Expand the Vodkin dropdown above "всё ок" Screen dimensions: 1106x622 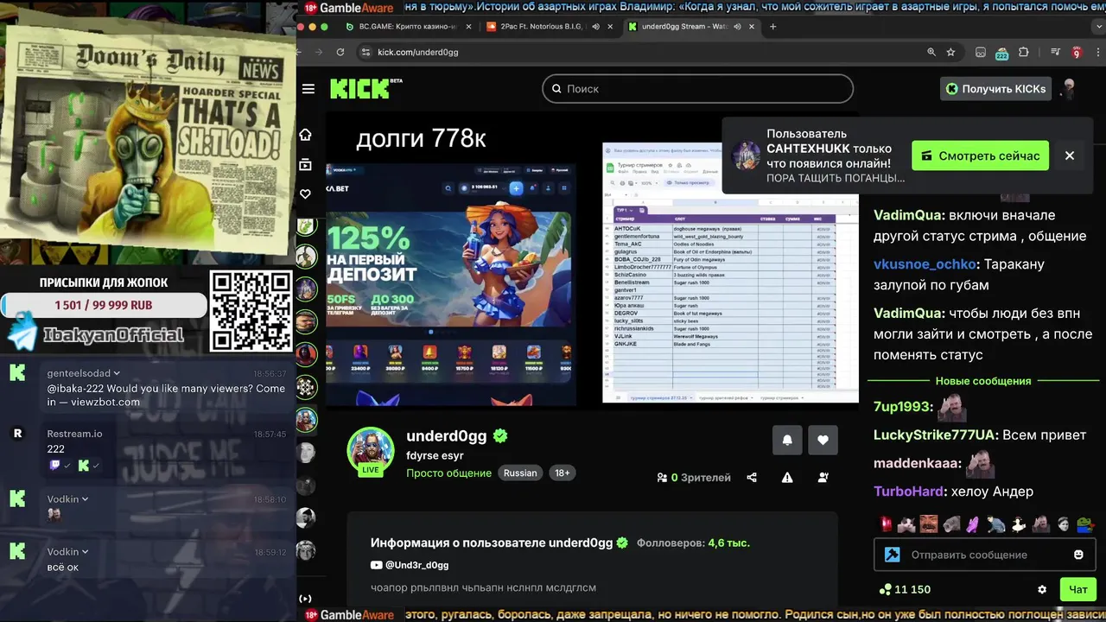(x=85, y=552)
